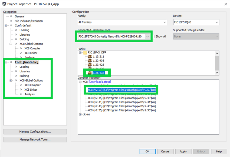The image size is (230, 157).
Task: Click bullet icon beside File Inclusion/Exclusion
Action: coord(11,21)
